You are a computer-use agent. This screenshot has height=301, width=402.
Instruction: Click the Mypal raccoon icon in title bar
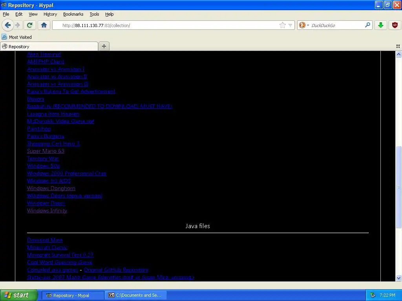tap(4, 5)
